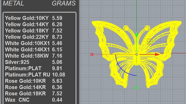Click the 0.44 grams value

(x=57, y=100)
